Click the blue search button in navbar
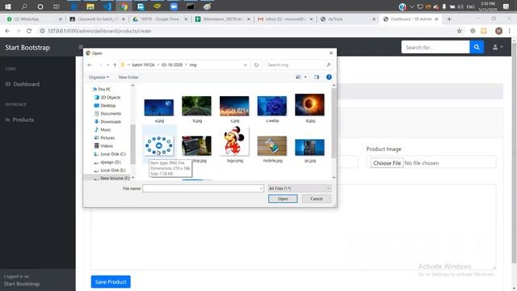The width and height of the screenshot is (517, 291). pos(477,47)
